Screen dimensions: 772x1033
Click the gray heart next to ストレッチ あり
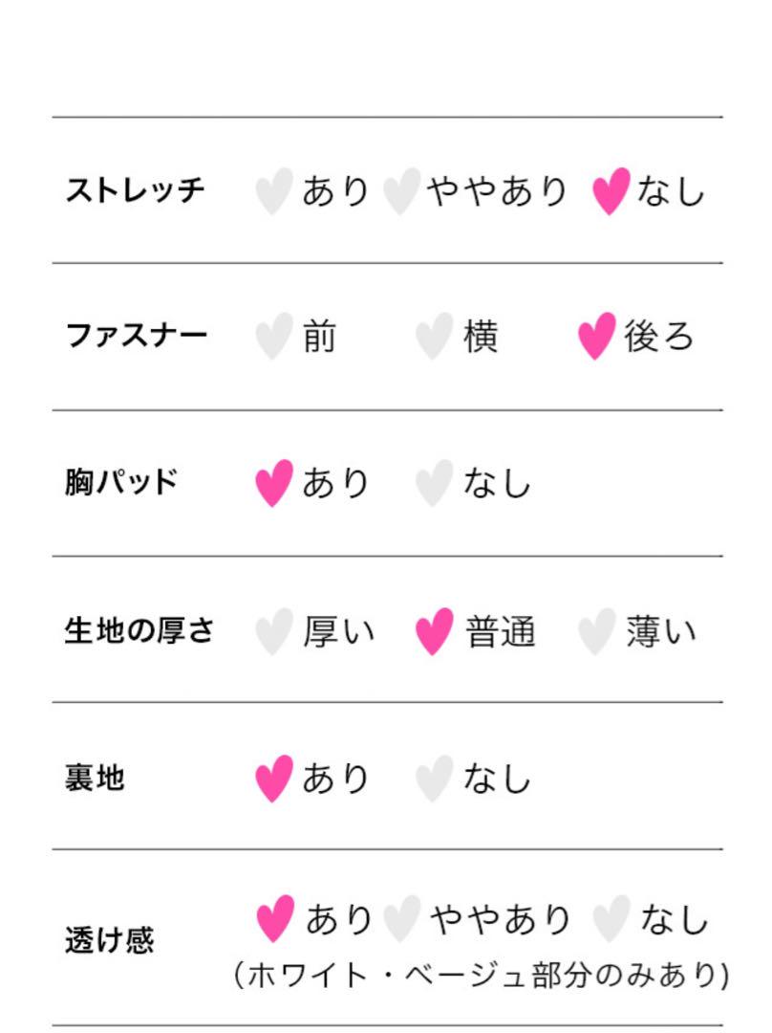coord(274,191)
